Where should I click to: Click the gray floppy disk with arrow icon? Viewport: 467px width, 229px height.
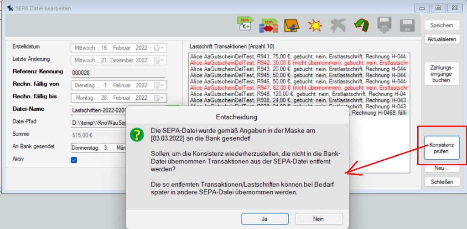[384, 25]
